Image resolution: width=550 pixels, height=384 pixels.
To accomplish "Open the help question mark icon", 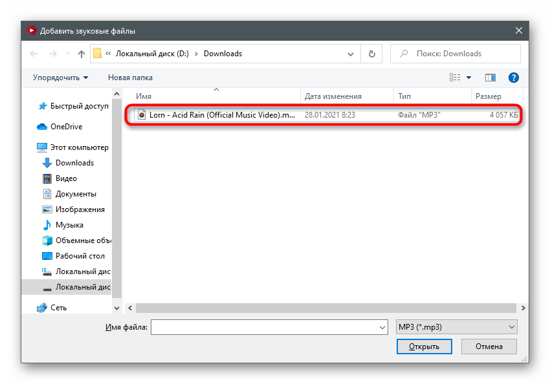I will point(514,78).
